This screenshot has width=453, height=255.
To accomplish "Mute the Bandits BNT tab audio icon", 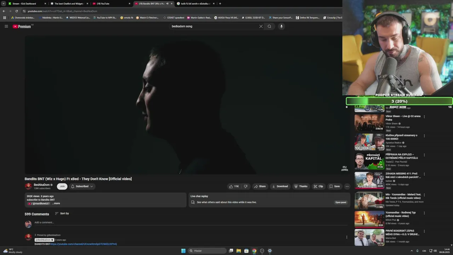I will point(167,4).
